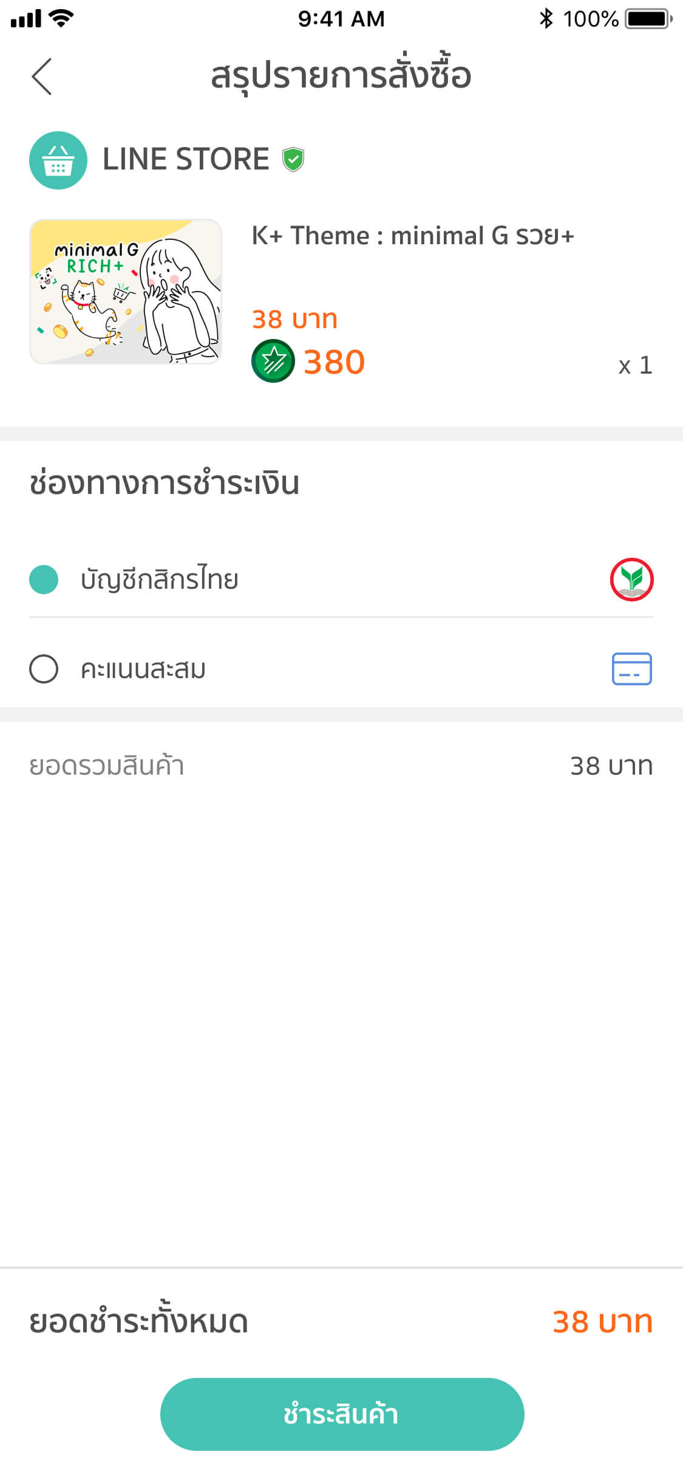Screen dimensions: 683x1480
Task: Tap the K+ Theme product title
Action: pyautogui.click(x=413, y=236)
